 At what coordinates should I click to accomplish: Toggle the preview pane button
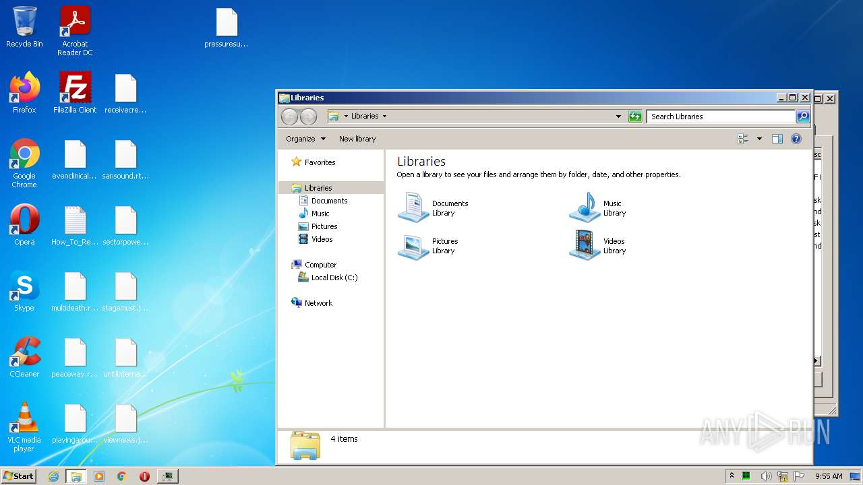point(777,139)
